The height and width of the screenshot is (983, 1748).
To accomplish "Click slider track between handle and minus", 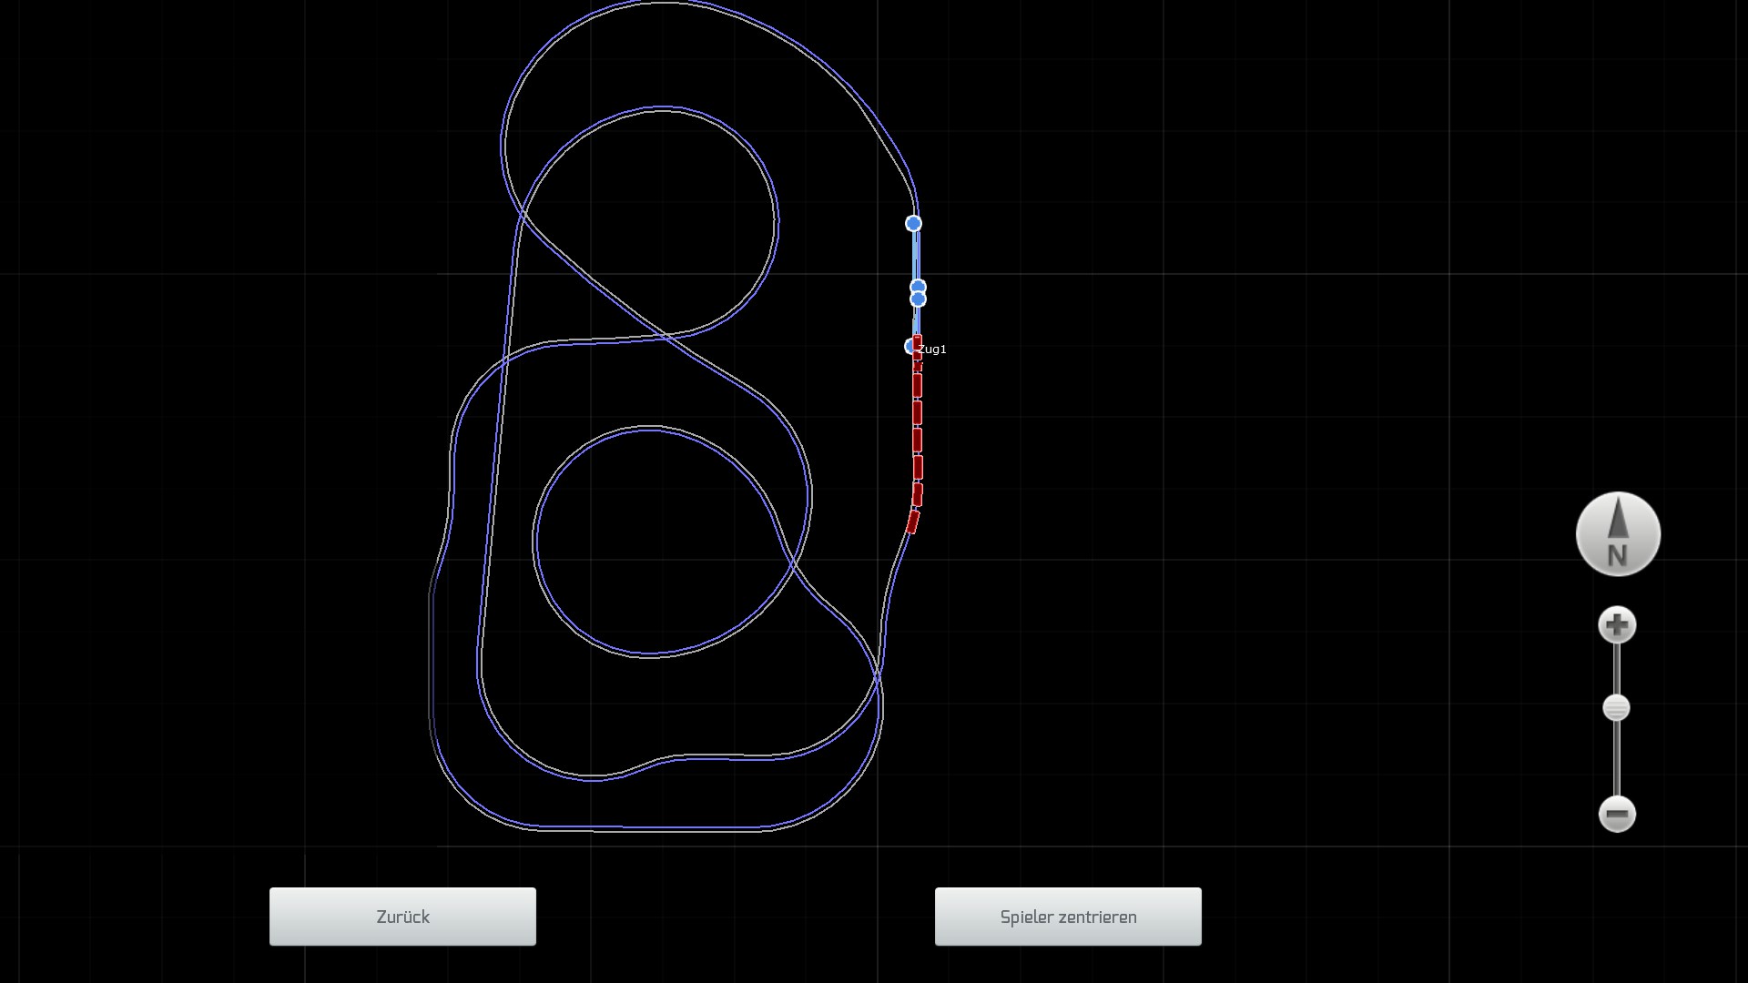I will 1617,760.
